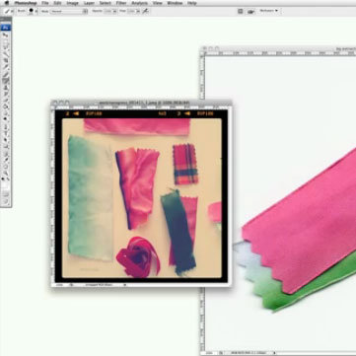Open the Help menu
Image resolution: width=356 pixels, height=356 pixels.
pos(191,3)
